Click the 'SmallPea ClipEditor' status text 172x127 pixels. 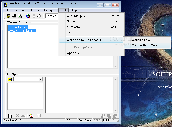click(15, 120)
